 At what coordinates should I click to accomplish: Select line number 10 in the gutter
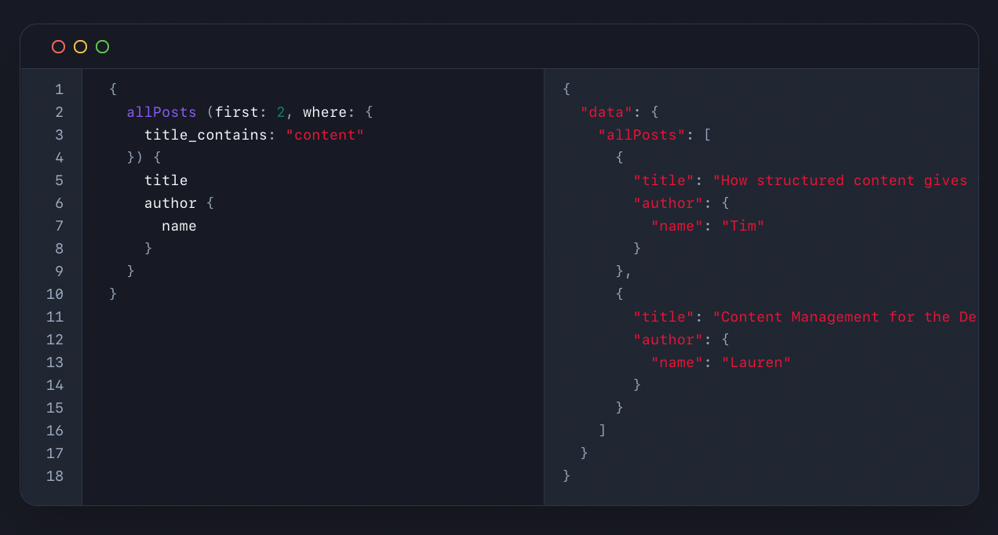(x=55, y=294)
